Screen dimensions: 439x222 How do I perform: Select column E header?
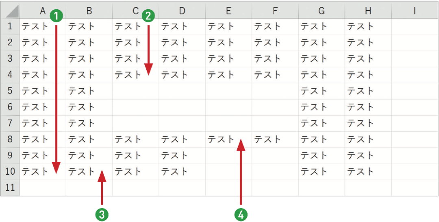(x=228, y=11)
